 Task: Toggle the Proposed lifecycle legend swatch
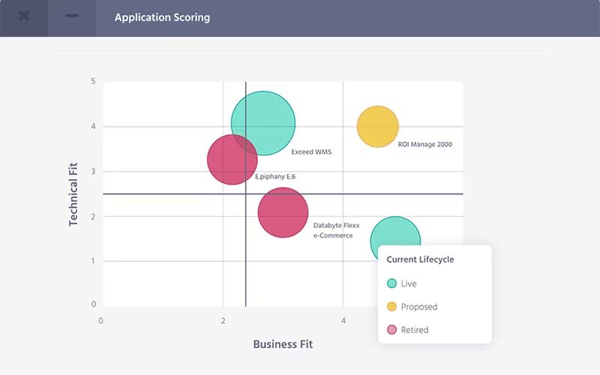point(391,307)
